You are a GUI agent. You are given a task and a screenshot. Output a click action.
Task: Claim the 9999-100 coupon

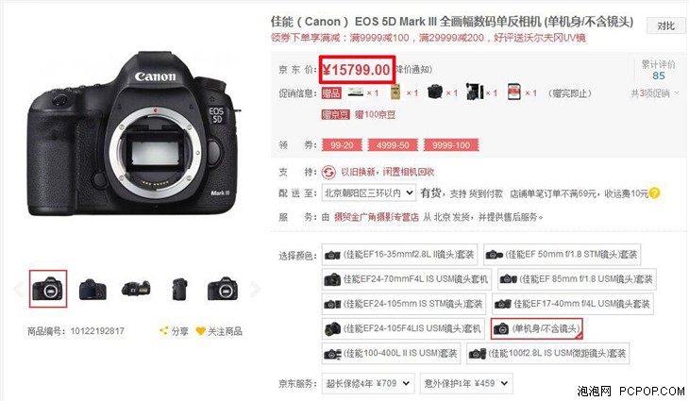tap(451, 145)
